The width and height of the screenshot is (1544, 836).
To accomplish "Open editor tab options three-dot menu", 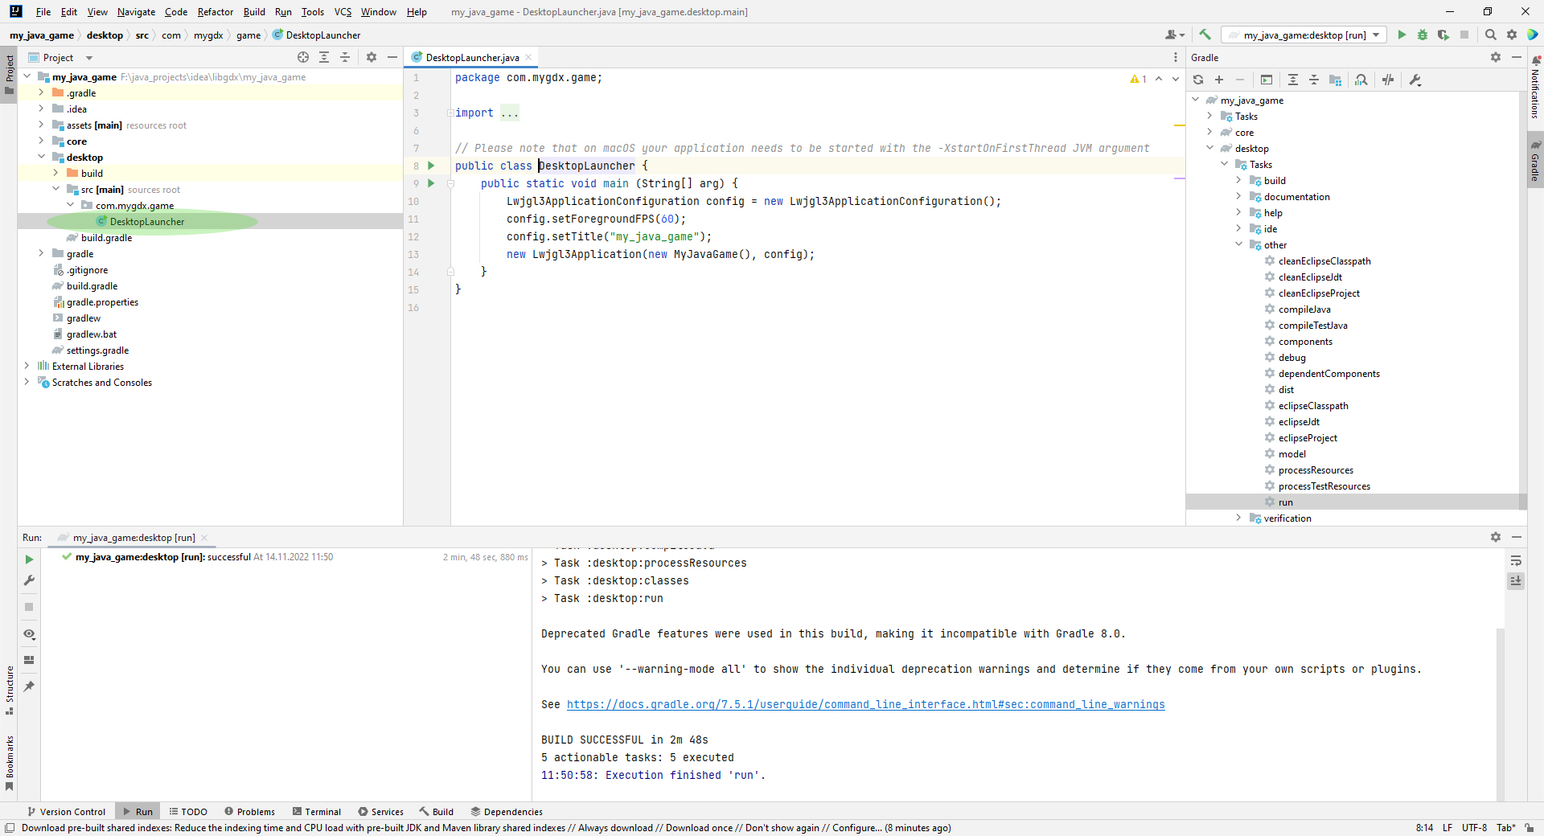I will [x=1176, y=57].
